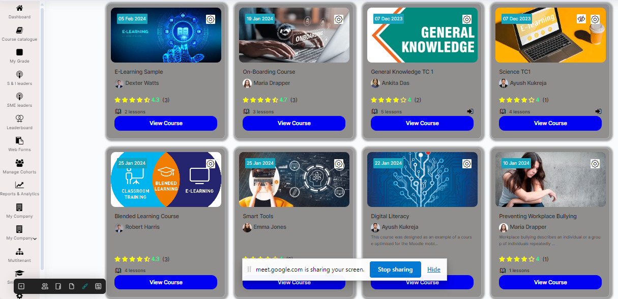This screenshot has width=618, height=299.
Task: Open S & I leaders sidebar item
Action: coord(19,78)
